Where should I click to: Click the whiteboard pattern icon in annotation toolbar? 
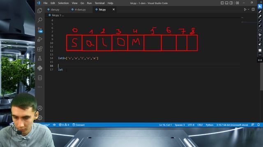(x=260, y=50)
